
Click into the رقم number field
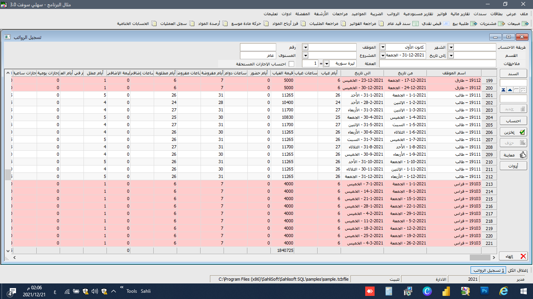coord(258,47)
